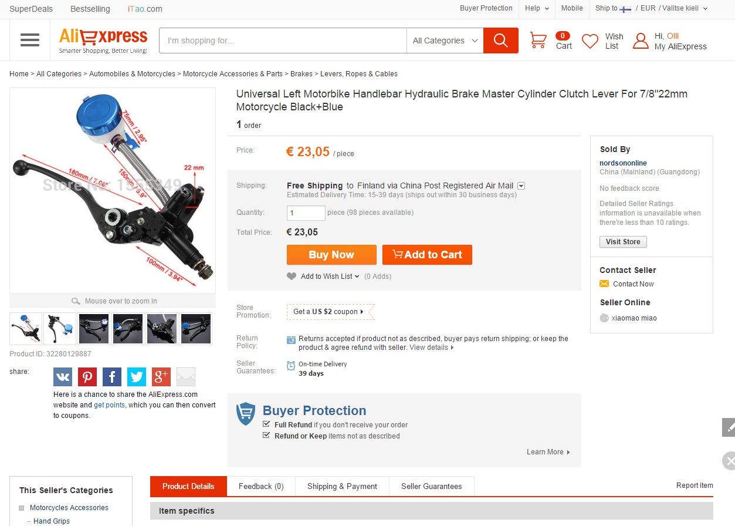Image resolution: width=735 pixels, height=526 pixels.
Task: Click the Add to Cart button
Action: (427, 255)
